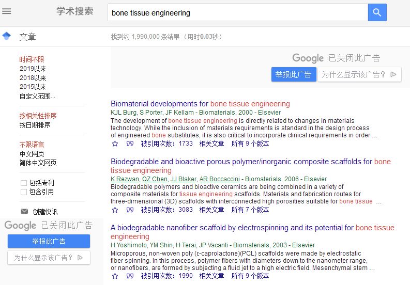This screenshot has width=410, height=285.
Task: Save the Rezwan composite scaffolds result with star
Action: tap(115, 210)
